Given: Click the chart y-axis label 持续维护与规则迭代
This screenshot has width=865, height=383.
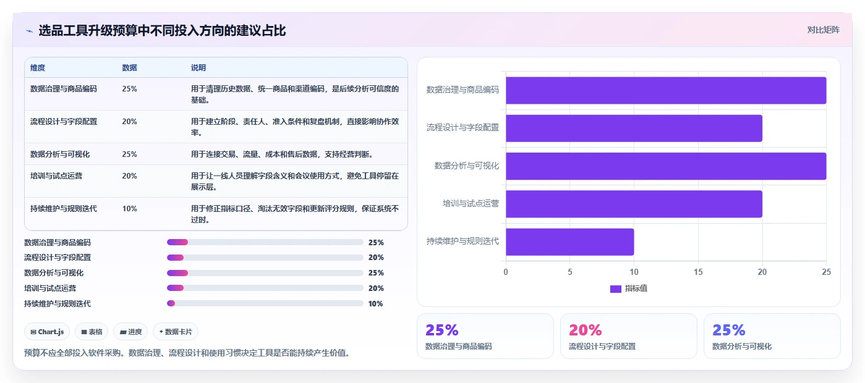Looking at the screenshot, I should (462, 241).
